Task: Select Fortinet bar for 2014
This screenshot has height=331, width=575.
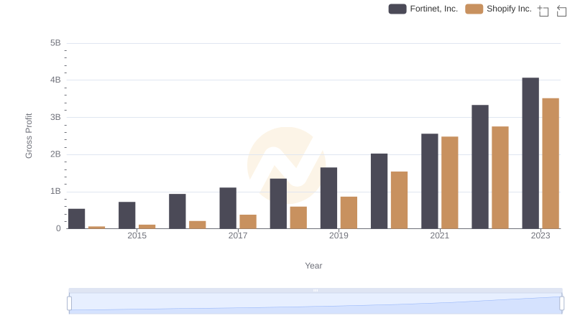Action: pos(77,218)
